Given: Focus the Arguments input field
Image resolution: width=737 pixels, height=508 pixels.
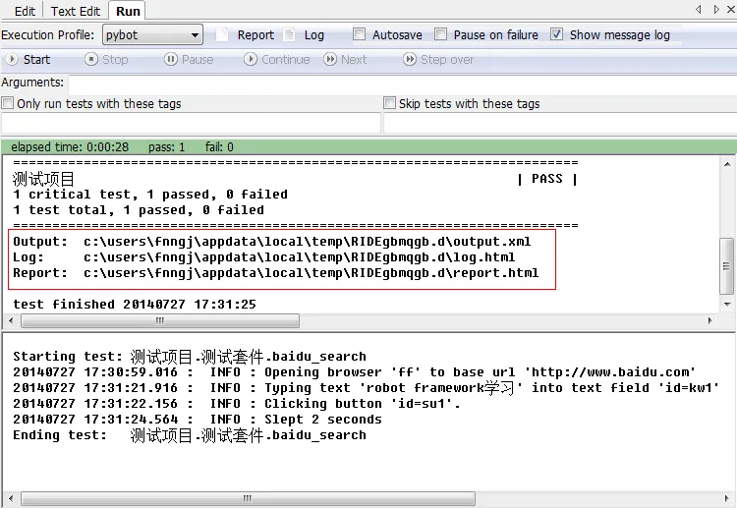Looking at the screenshot, I should coord(402,85).
